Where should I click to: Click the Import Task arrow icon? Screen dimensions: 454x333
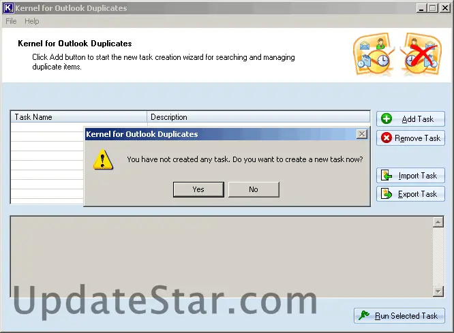[387, 175]
